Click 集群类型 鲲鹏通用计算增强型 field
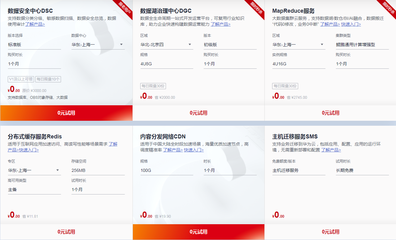 pyautogui.click(x=362, y=45)
